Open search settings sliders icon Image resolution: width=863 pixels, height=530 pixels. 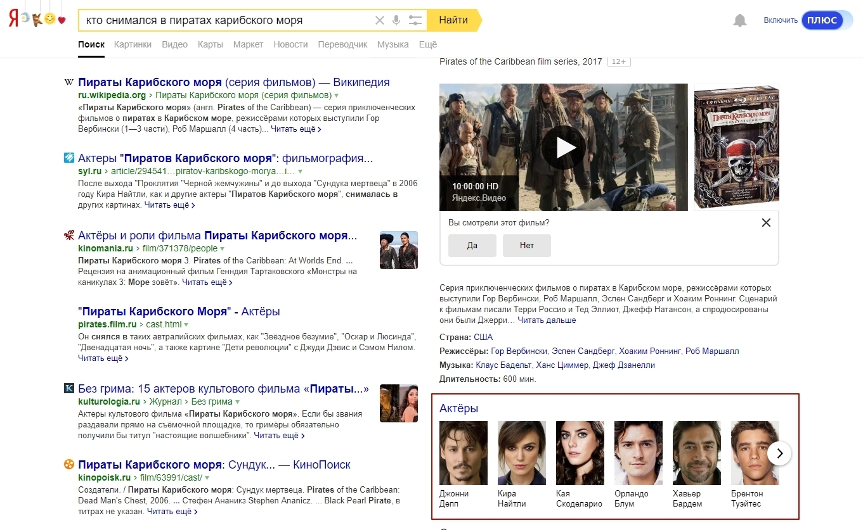coord(415,20)
